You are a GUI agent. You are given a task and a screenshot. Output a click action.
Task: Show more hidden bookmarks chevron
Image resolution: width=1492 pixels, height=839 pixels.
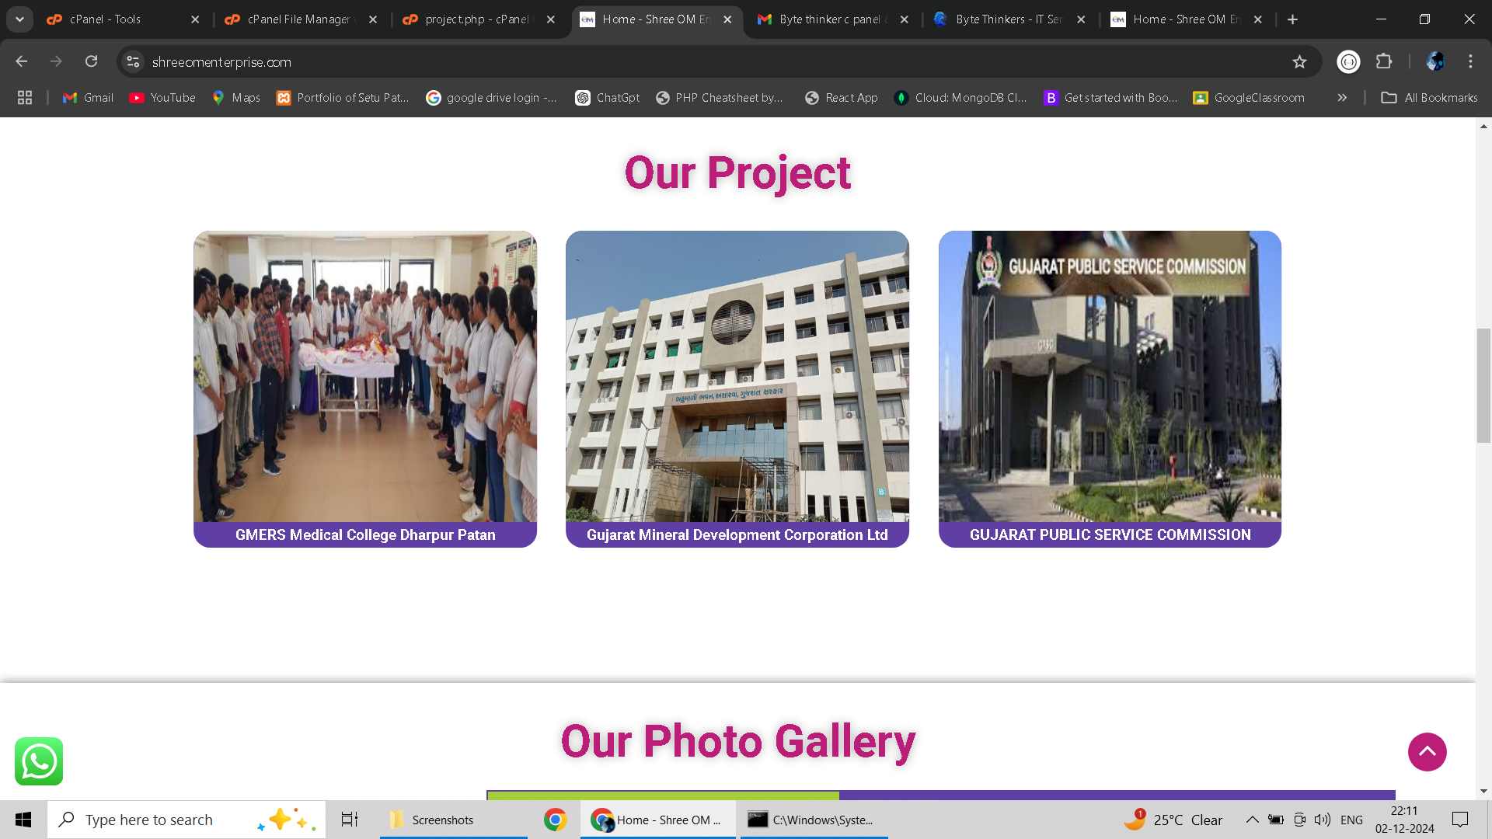(1342, 98)
